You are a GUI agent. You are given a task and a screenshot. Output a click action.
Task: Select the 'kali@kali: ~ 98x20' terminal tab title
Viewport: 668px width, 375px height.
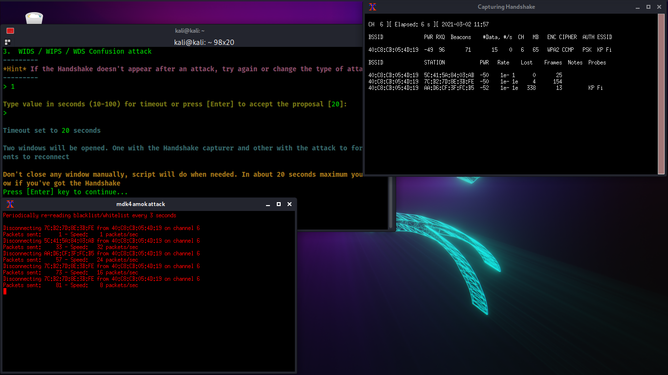[x=204, y=42]
